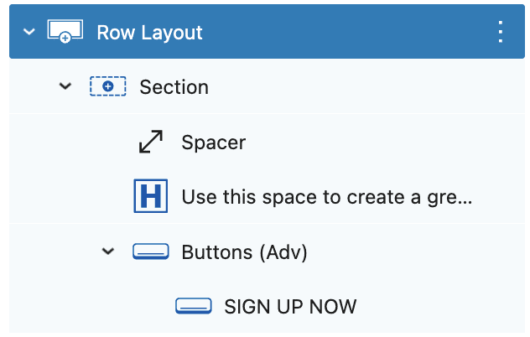
Task: Click blank space right of Section label
Action: click(x=365, y=87)
